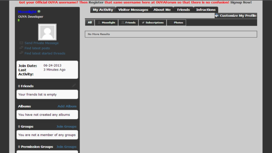Open Find latest started threads link

[x=45, y=53]
